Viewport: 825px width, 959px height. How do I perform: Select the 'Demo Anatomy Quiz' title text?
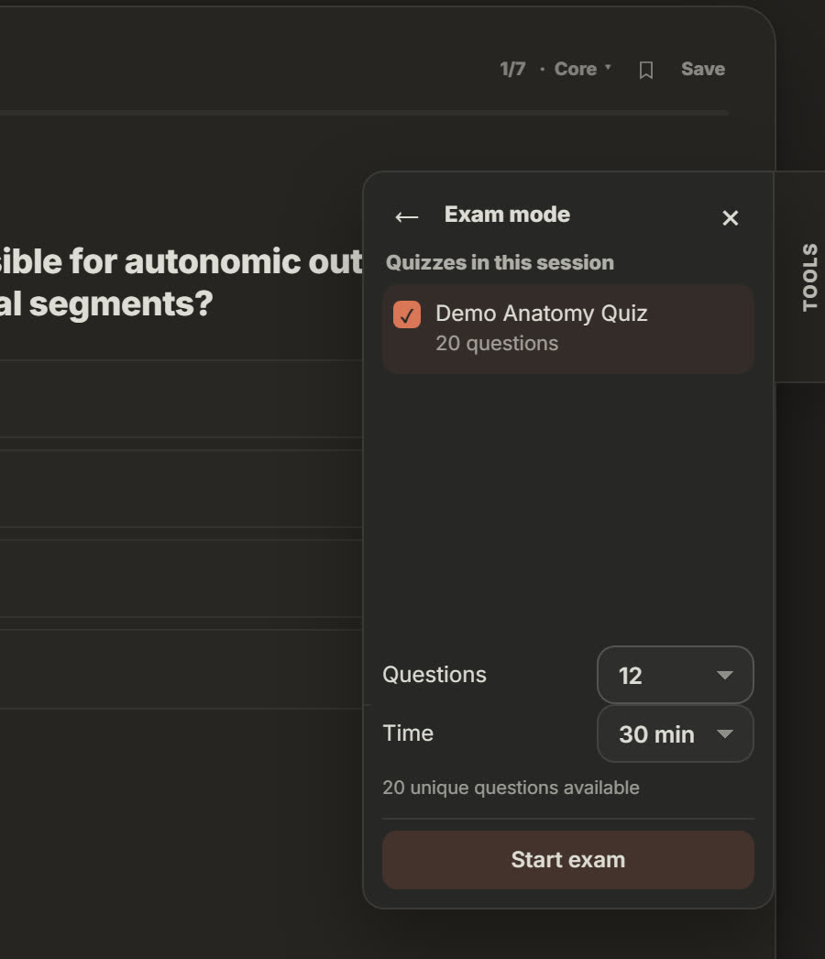(541, 314)
